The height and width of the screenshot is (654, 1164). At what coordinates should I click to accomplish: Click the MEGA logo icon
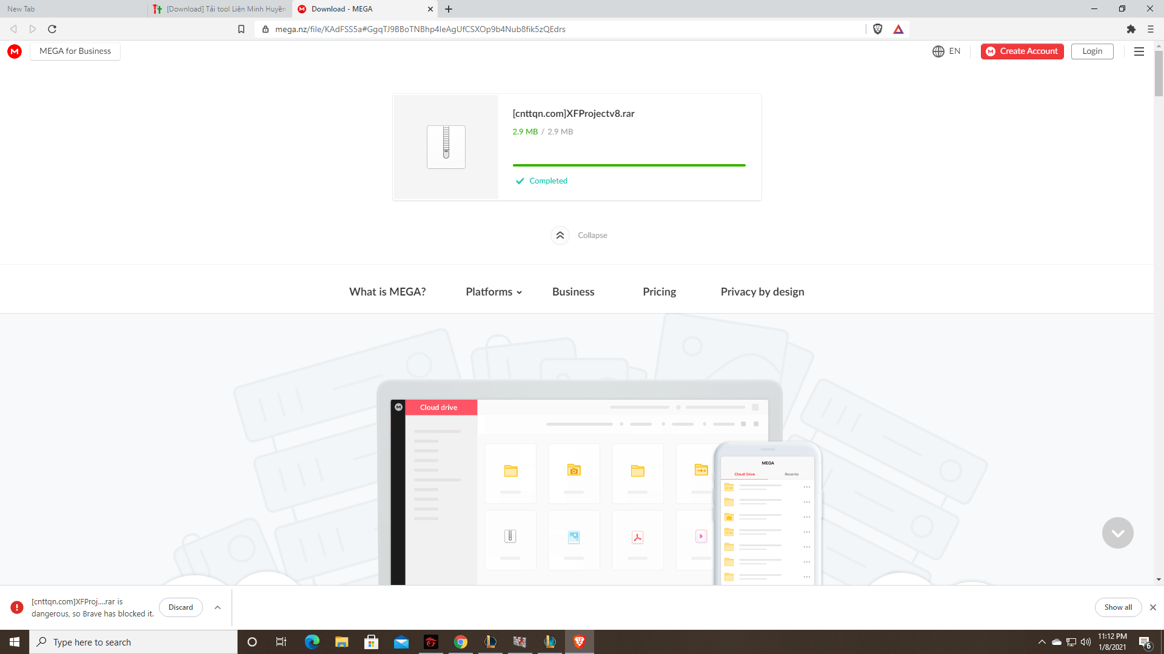coord(15,51)
